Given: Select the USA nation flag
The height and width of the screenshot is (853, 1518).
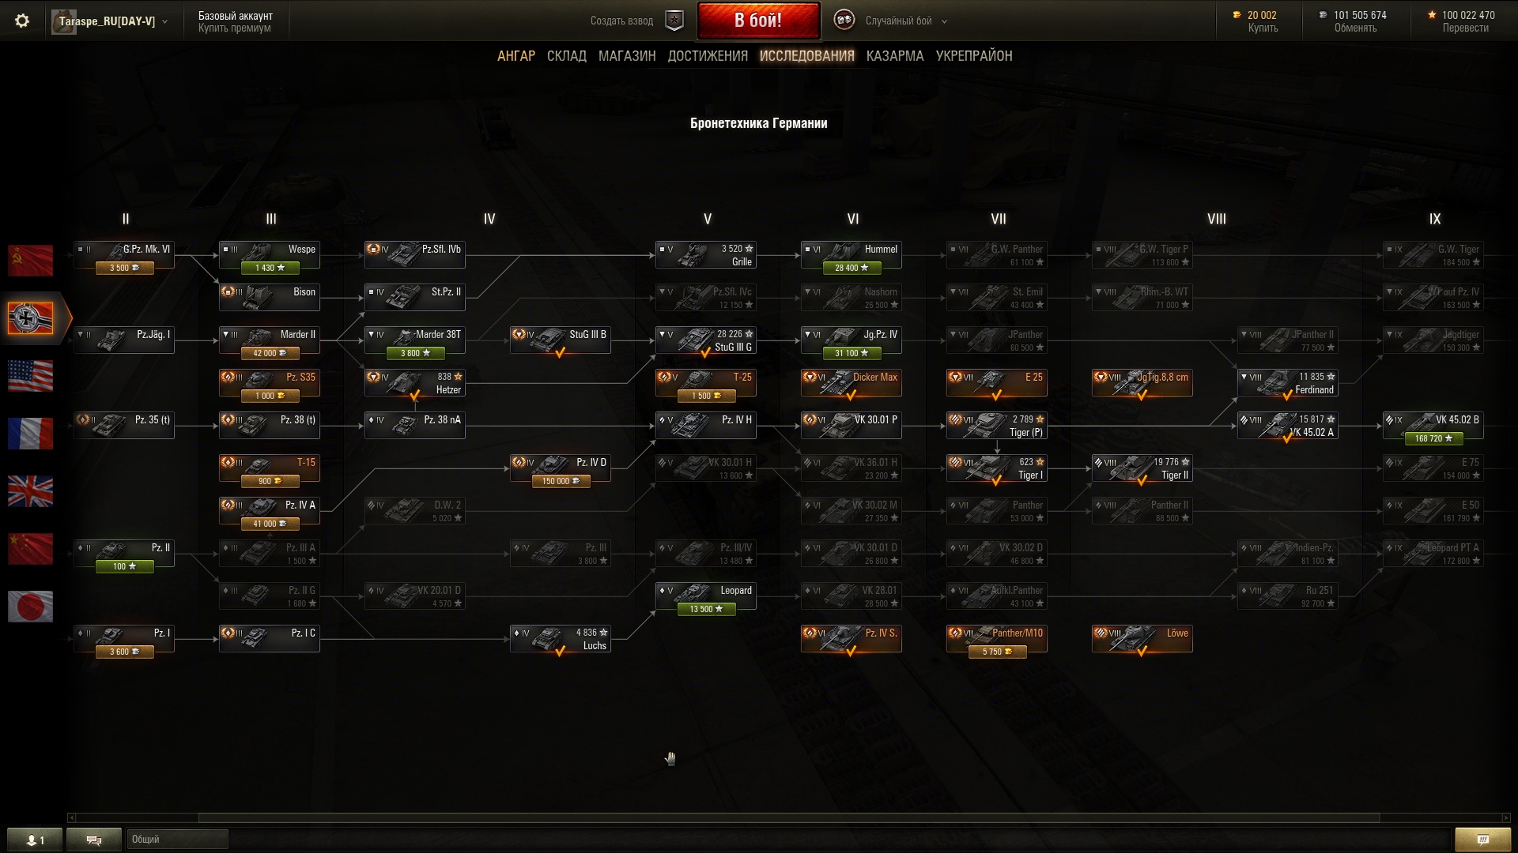Looking at the screenshot, I should tap(30, 376).
